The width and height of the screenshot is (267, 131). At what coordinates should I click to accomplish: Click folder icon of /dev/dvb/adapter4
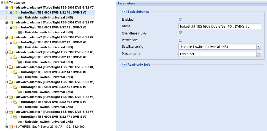[11, 67]
